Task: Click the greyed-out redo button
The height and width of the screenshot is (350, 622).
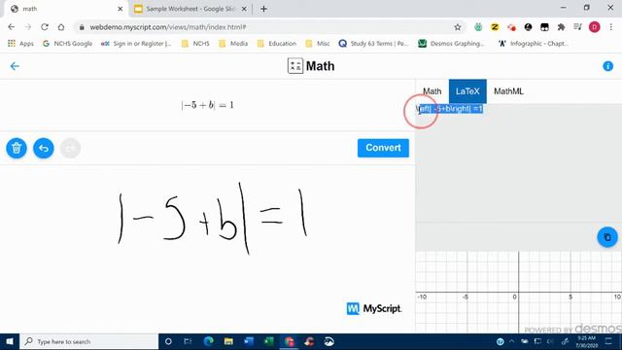Action: 71,148
